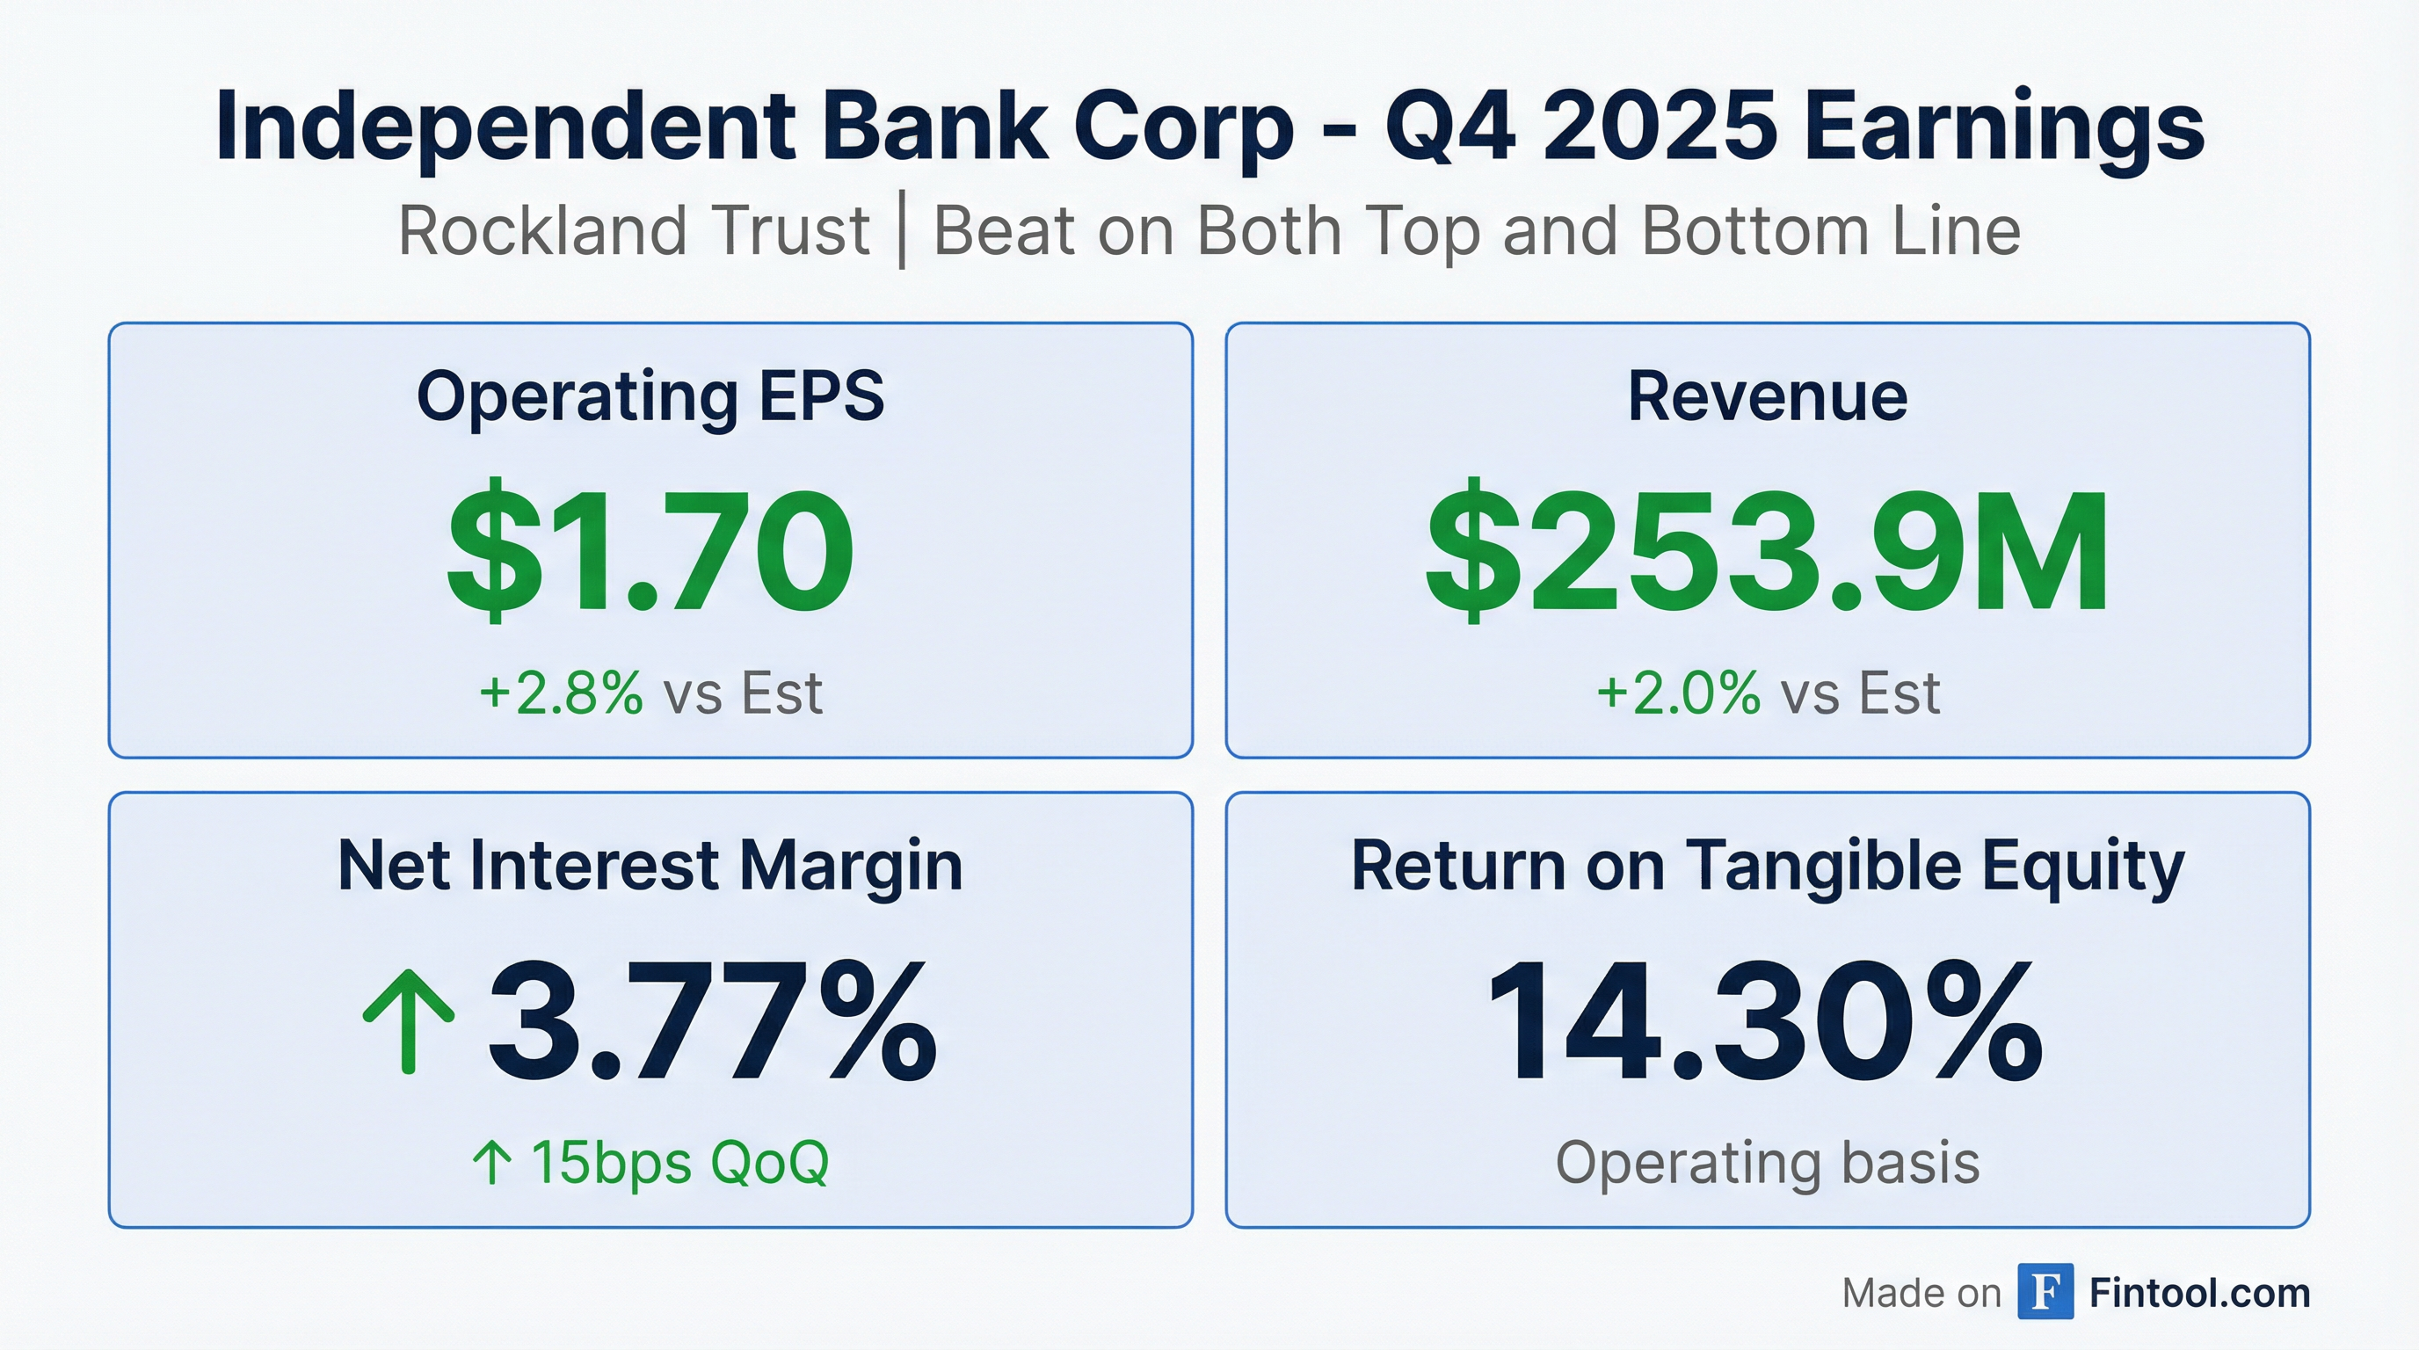Click the 14.30% return value
This screenshot has height=1350, width=2419.
click(1765, 1020)
